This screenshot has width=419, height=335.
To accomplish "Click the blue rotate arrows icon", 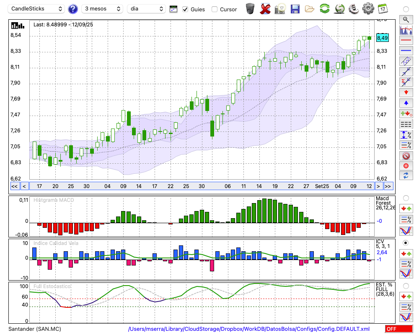I will click(406, 175).
